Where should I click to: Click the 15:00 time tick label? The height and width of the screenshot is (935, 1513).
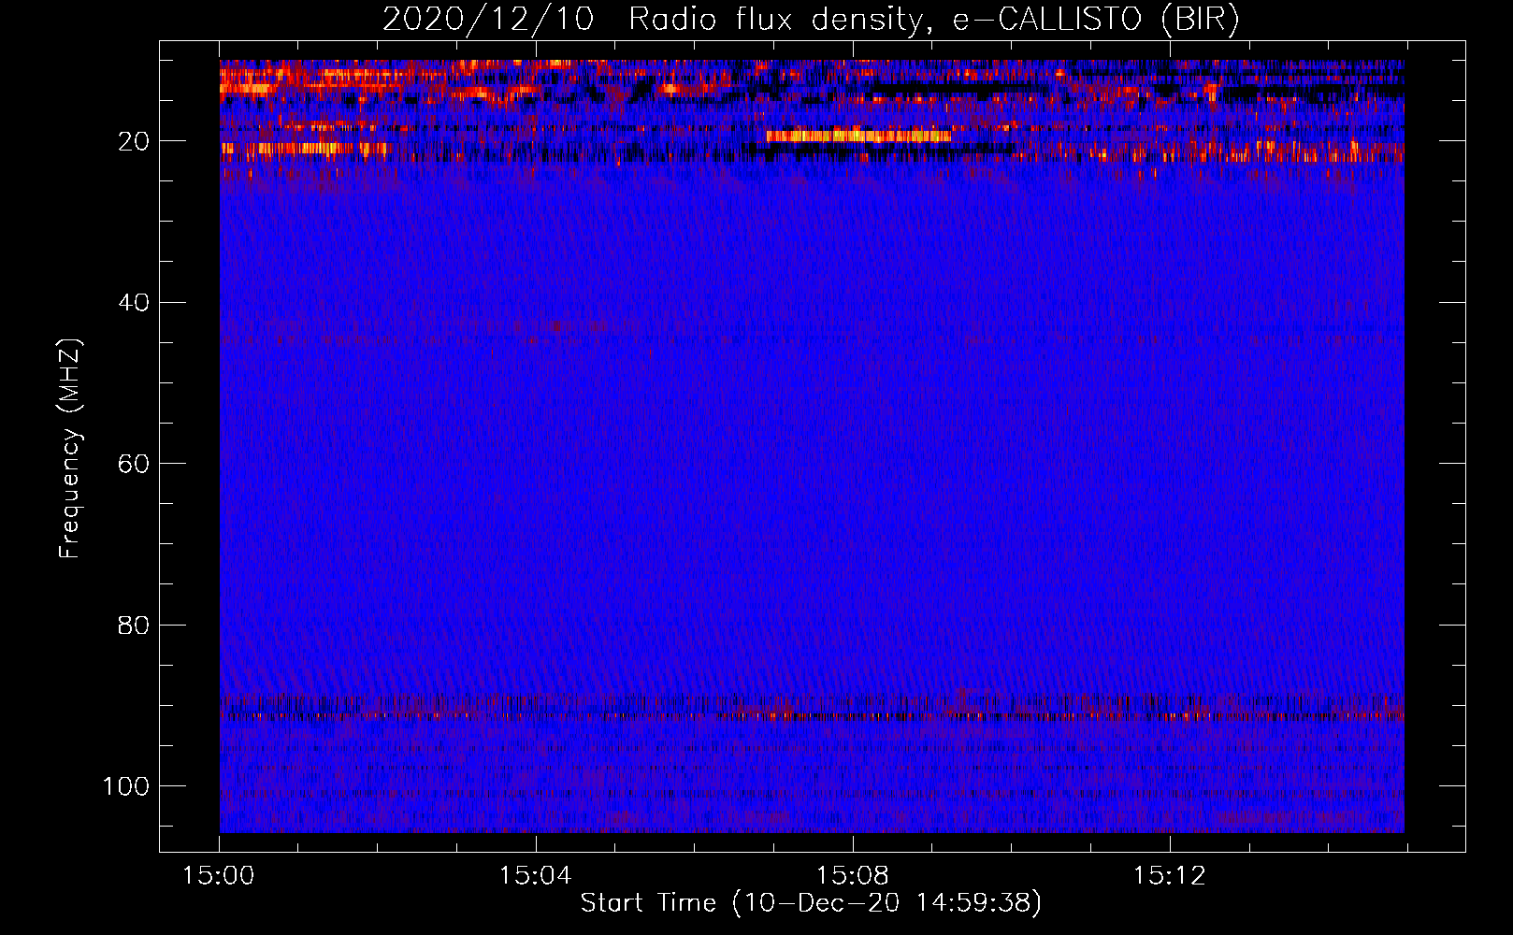click(219, 875)
